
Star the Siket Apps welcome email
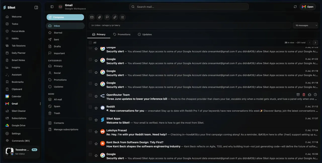point(96,120)
